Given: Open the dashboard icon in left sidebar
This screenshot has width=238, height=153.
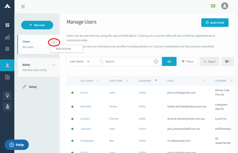Looking at the screenshot, I should click(x=7, y=25).
